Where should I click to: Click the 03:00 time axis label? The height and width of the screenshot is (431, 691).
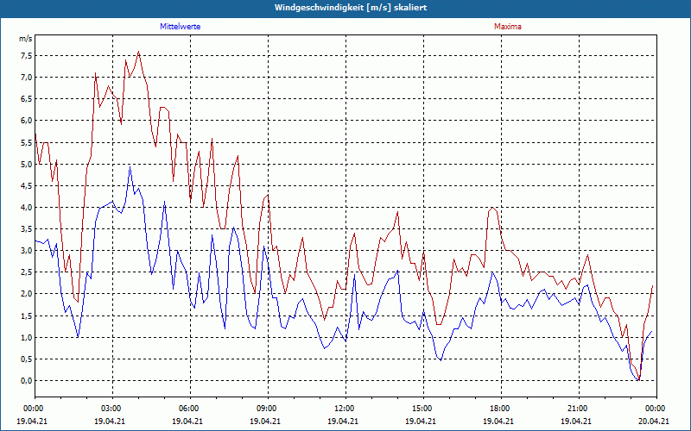(110, 409)
